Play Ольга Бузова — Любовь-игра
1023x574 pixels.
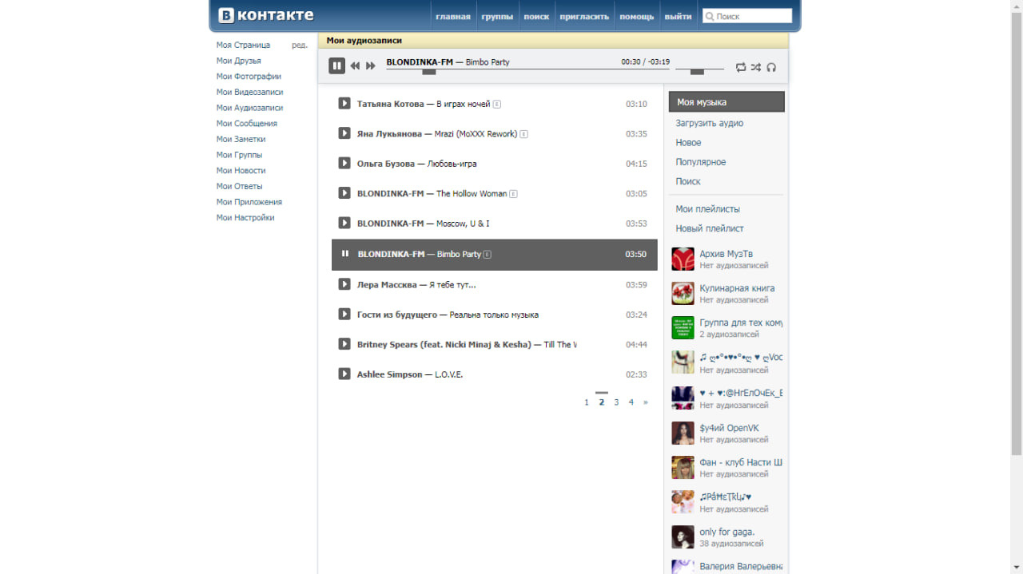pos(344,164)
